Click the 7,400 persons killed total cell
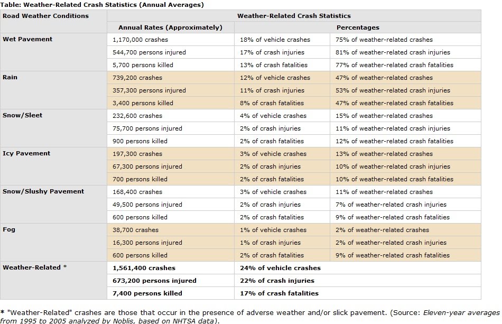Screen dimensions: 502x324 147,293
